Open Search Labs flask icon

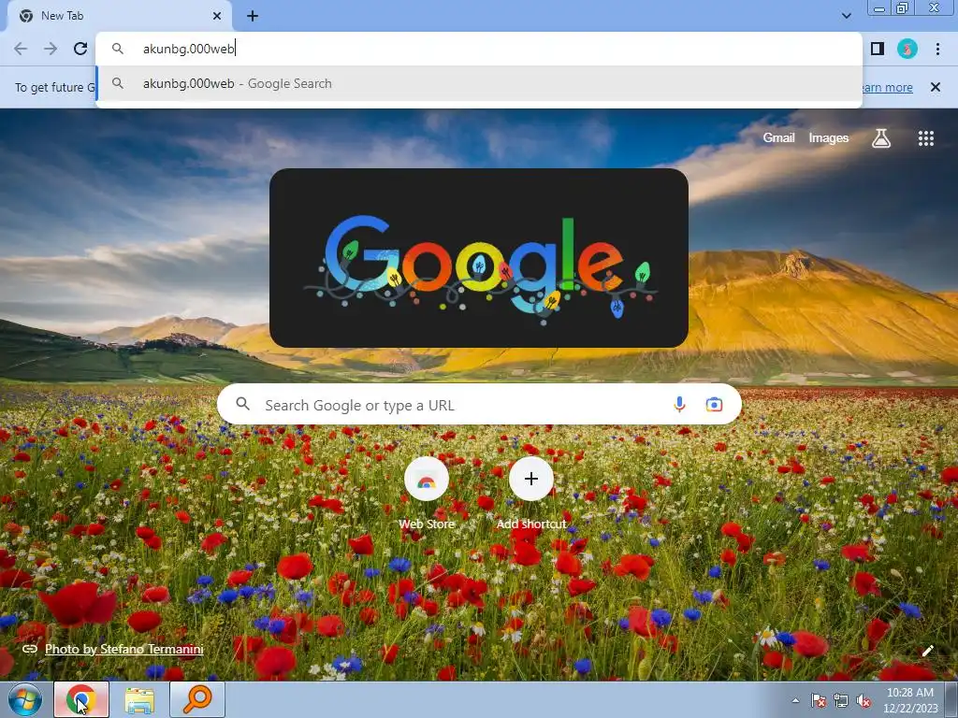pyautogui.click(x=881, y=138)
